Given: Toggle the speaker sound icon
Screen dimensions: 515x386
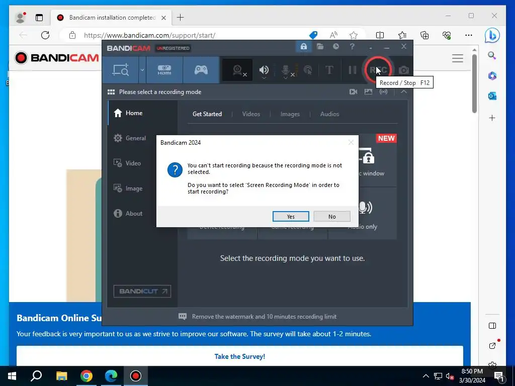Looking at the screenshot, I should click(264, 70).
